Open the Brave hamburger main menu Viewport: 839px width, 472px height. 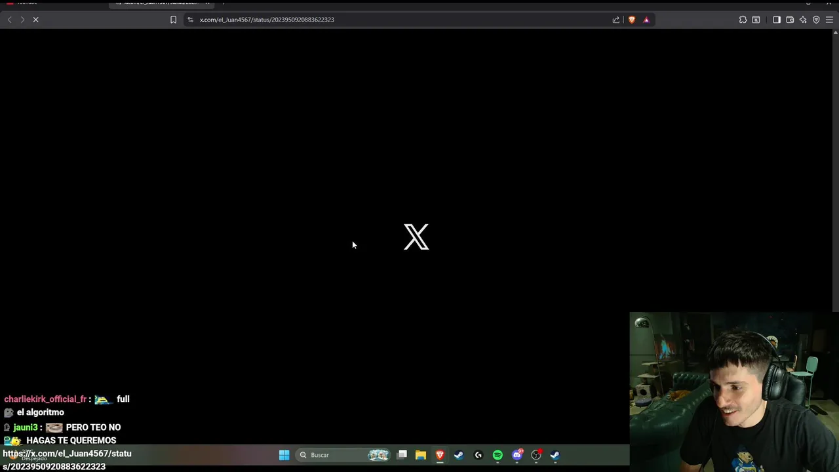click(829, 20)
